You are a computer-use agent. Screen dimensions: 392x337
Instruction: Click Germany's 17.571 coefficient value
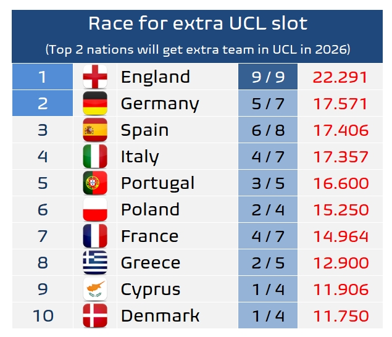click(x=340, y=104)
